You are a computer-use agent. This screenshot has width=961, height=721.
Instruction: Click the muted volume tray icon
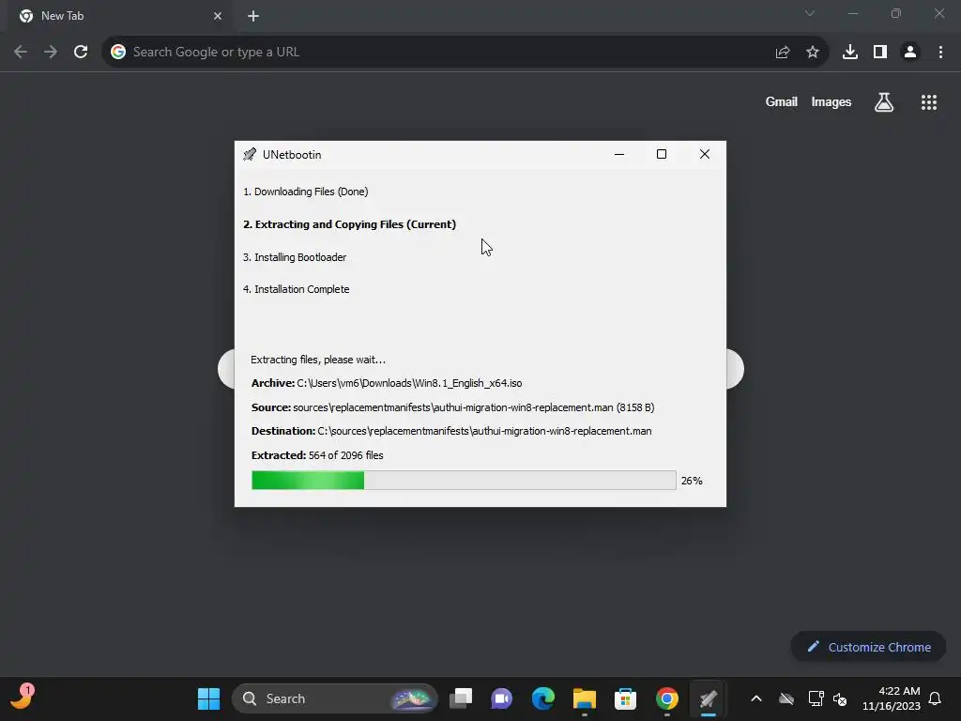(840, 698)
